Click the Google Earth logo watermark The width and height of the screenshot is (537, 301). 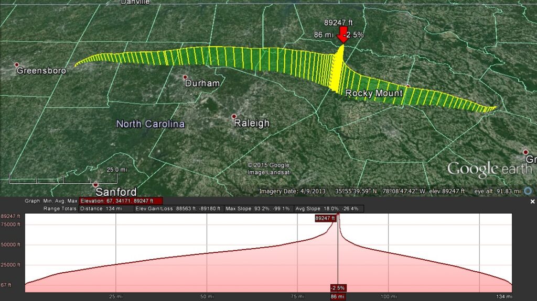pos(488,169)
